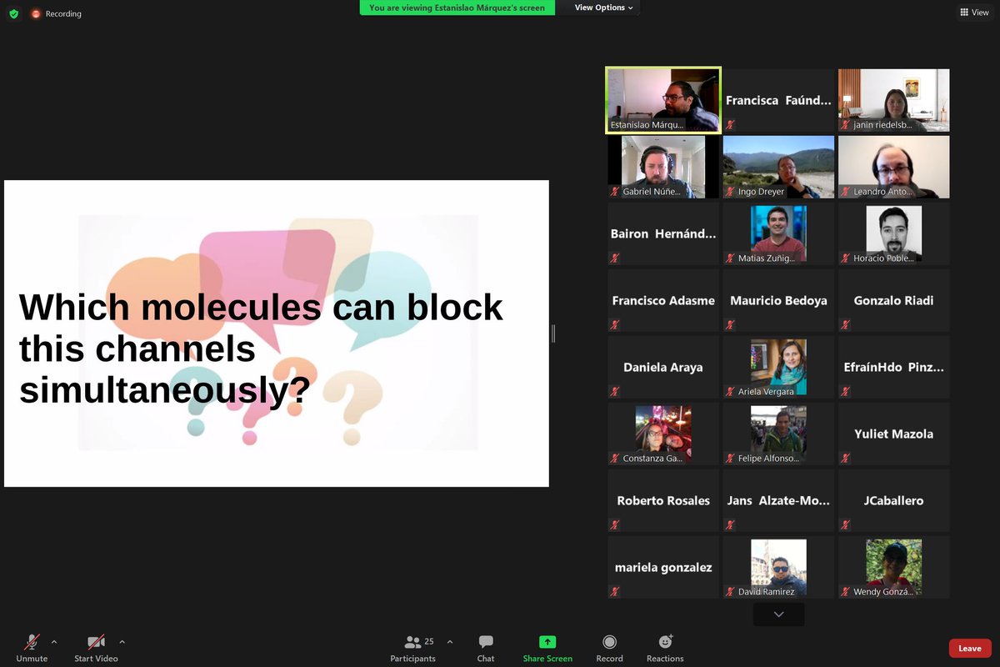Viewport: 1000px width, 667px height.
Task: Click muted mic icon on Mauricio Bedoya tile
Action: point(730,324)
